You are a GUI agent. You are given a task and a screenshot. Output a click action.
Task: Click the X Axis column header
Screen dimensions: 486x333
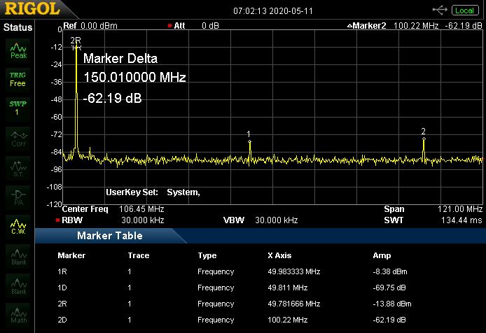tap(279, 255)
